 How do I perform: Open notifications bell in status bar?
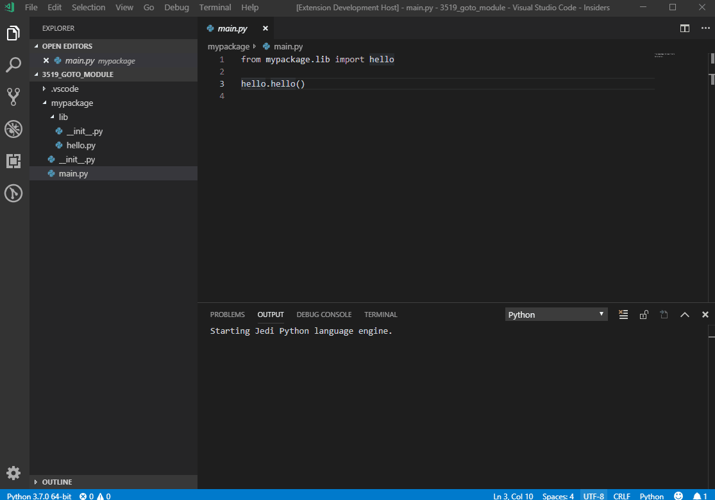pos(700,496)
